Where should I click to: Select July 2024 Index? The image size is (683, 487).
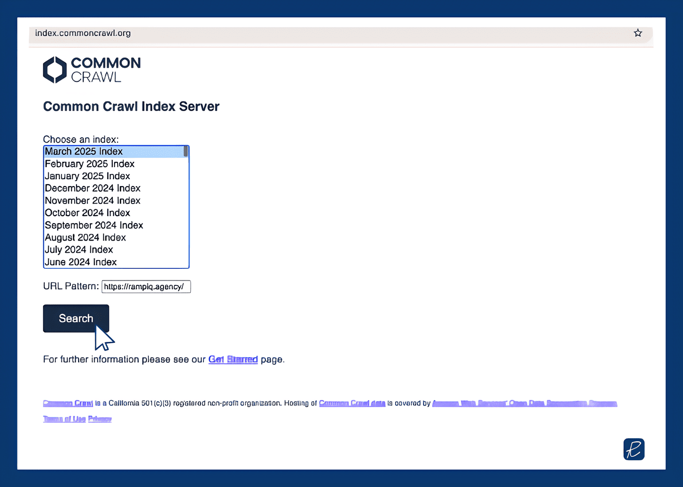114,249
